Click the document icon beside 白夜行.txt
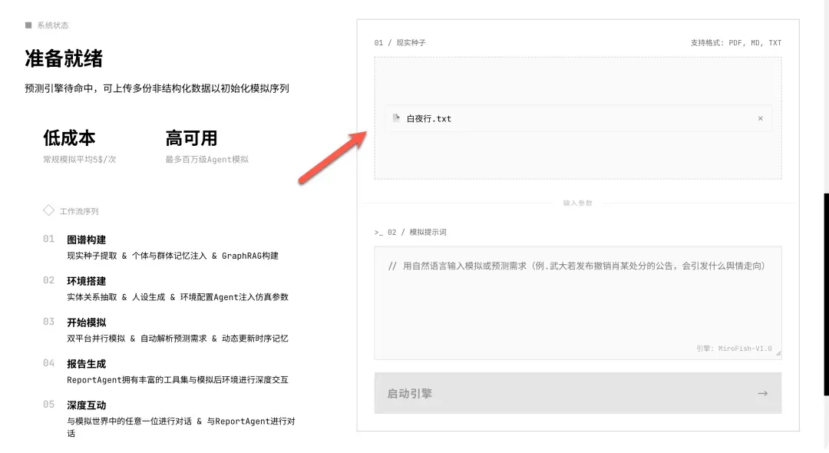 click(396, 118)
